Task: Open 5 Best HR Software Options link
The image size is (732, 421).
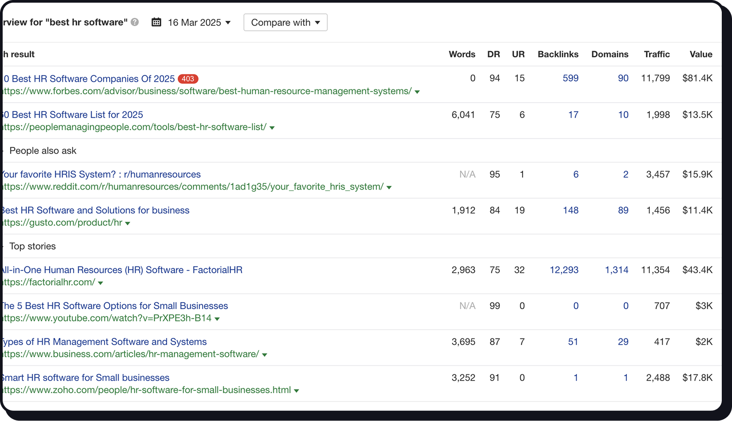Action: (x=115, y=306)
